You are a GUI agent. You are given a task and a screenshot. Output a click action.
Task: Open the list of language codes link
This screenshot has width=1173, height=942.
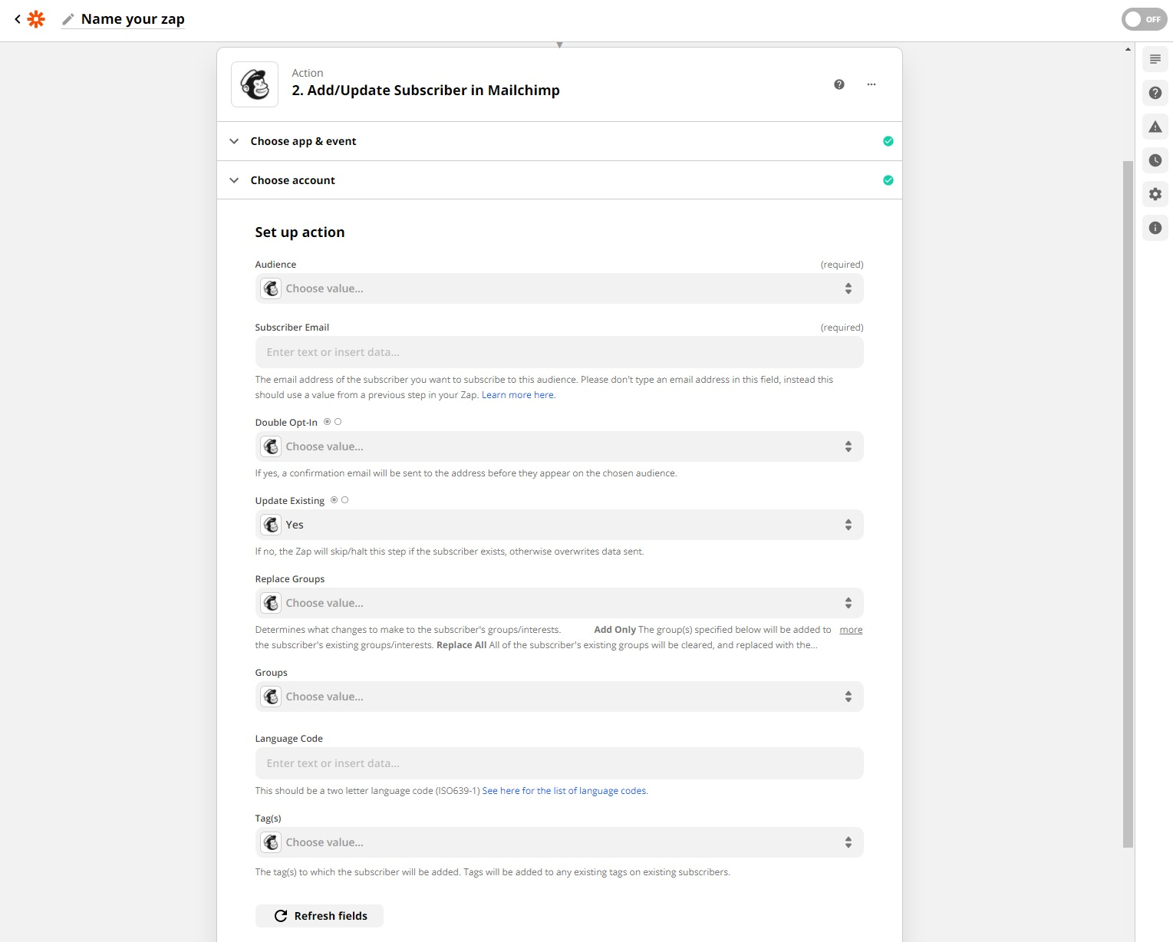point(565,791)
